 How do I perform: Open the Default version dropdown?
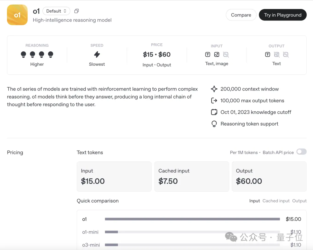tap(56, 11)
